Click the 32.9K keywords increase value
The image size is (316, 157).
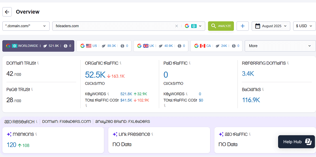[140, 94]
